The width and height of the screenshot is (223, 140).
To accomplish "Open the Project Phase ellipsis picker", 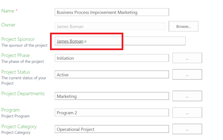I will (x=187, y=58).
